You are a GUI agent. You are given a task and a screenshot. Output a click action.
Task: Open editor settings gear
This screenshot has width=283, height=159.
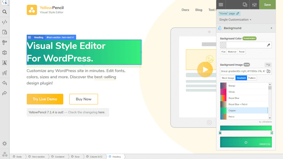coord(4,143)
